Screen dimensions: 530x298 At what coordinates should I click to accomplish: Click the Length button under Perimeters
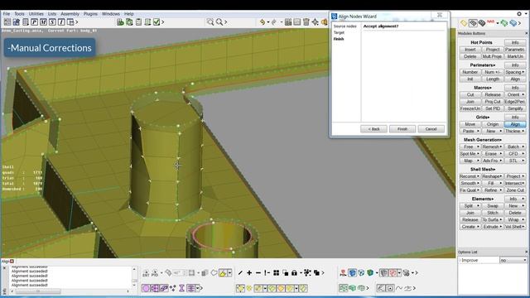493,79
